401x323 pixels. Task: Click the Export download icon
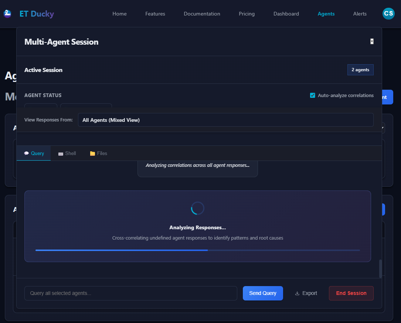pos(297,293)
